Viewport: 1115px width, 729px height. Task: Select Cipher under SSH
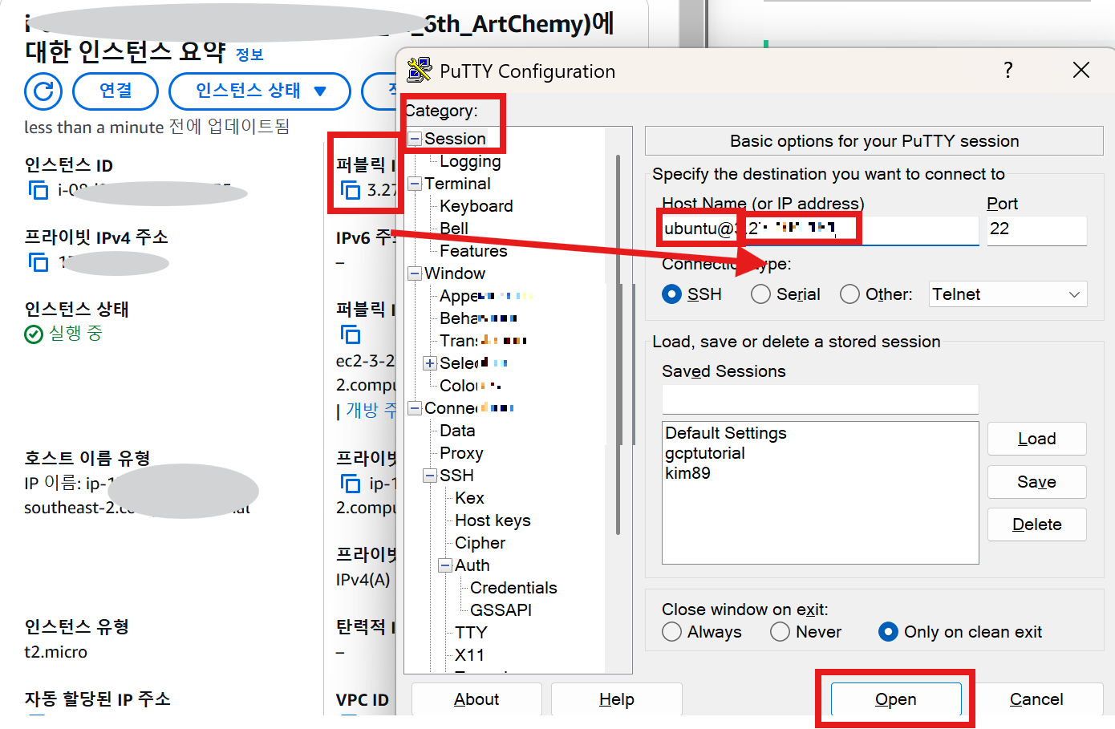point(480,543)
